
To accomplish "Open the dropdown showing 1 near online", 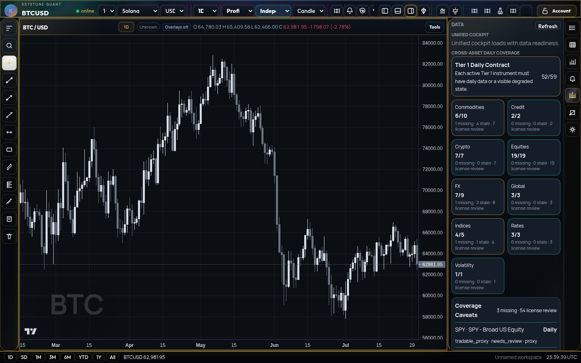I will click(x=107, y=11).
